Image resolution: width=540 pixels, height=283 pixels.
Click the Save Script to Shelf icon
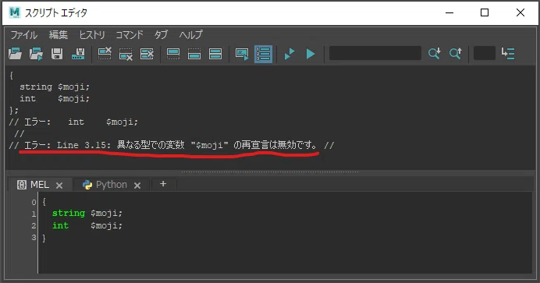pos(78,54)
